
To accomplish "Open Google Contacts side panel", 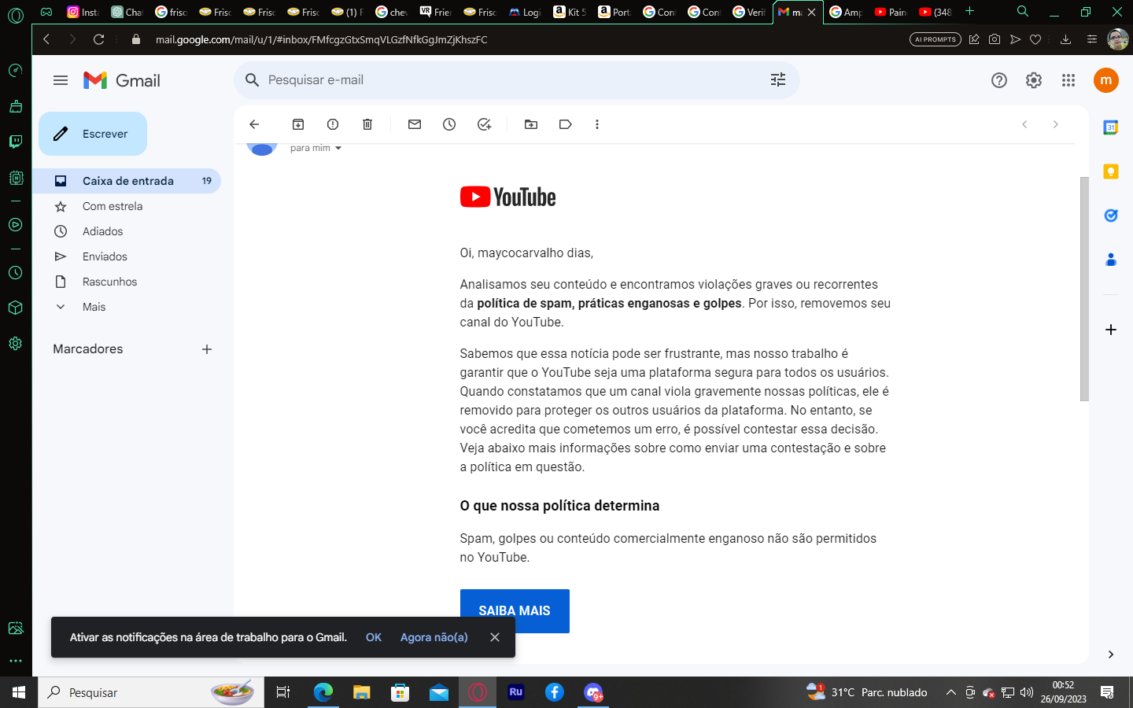I will click(1111, 260).
